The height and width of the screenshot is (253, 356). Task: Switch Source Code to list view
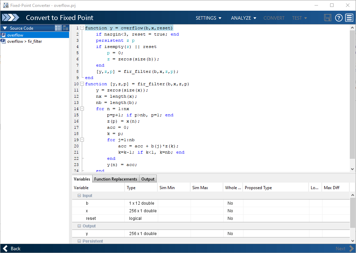tap(58, 28)
